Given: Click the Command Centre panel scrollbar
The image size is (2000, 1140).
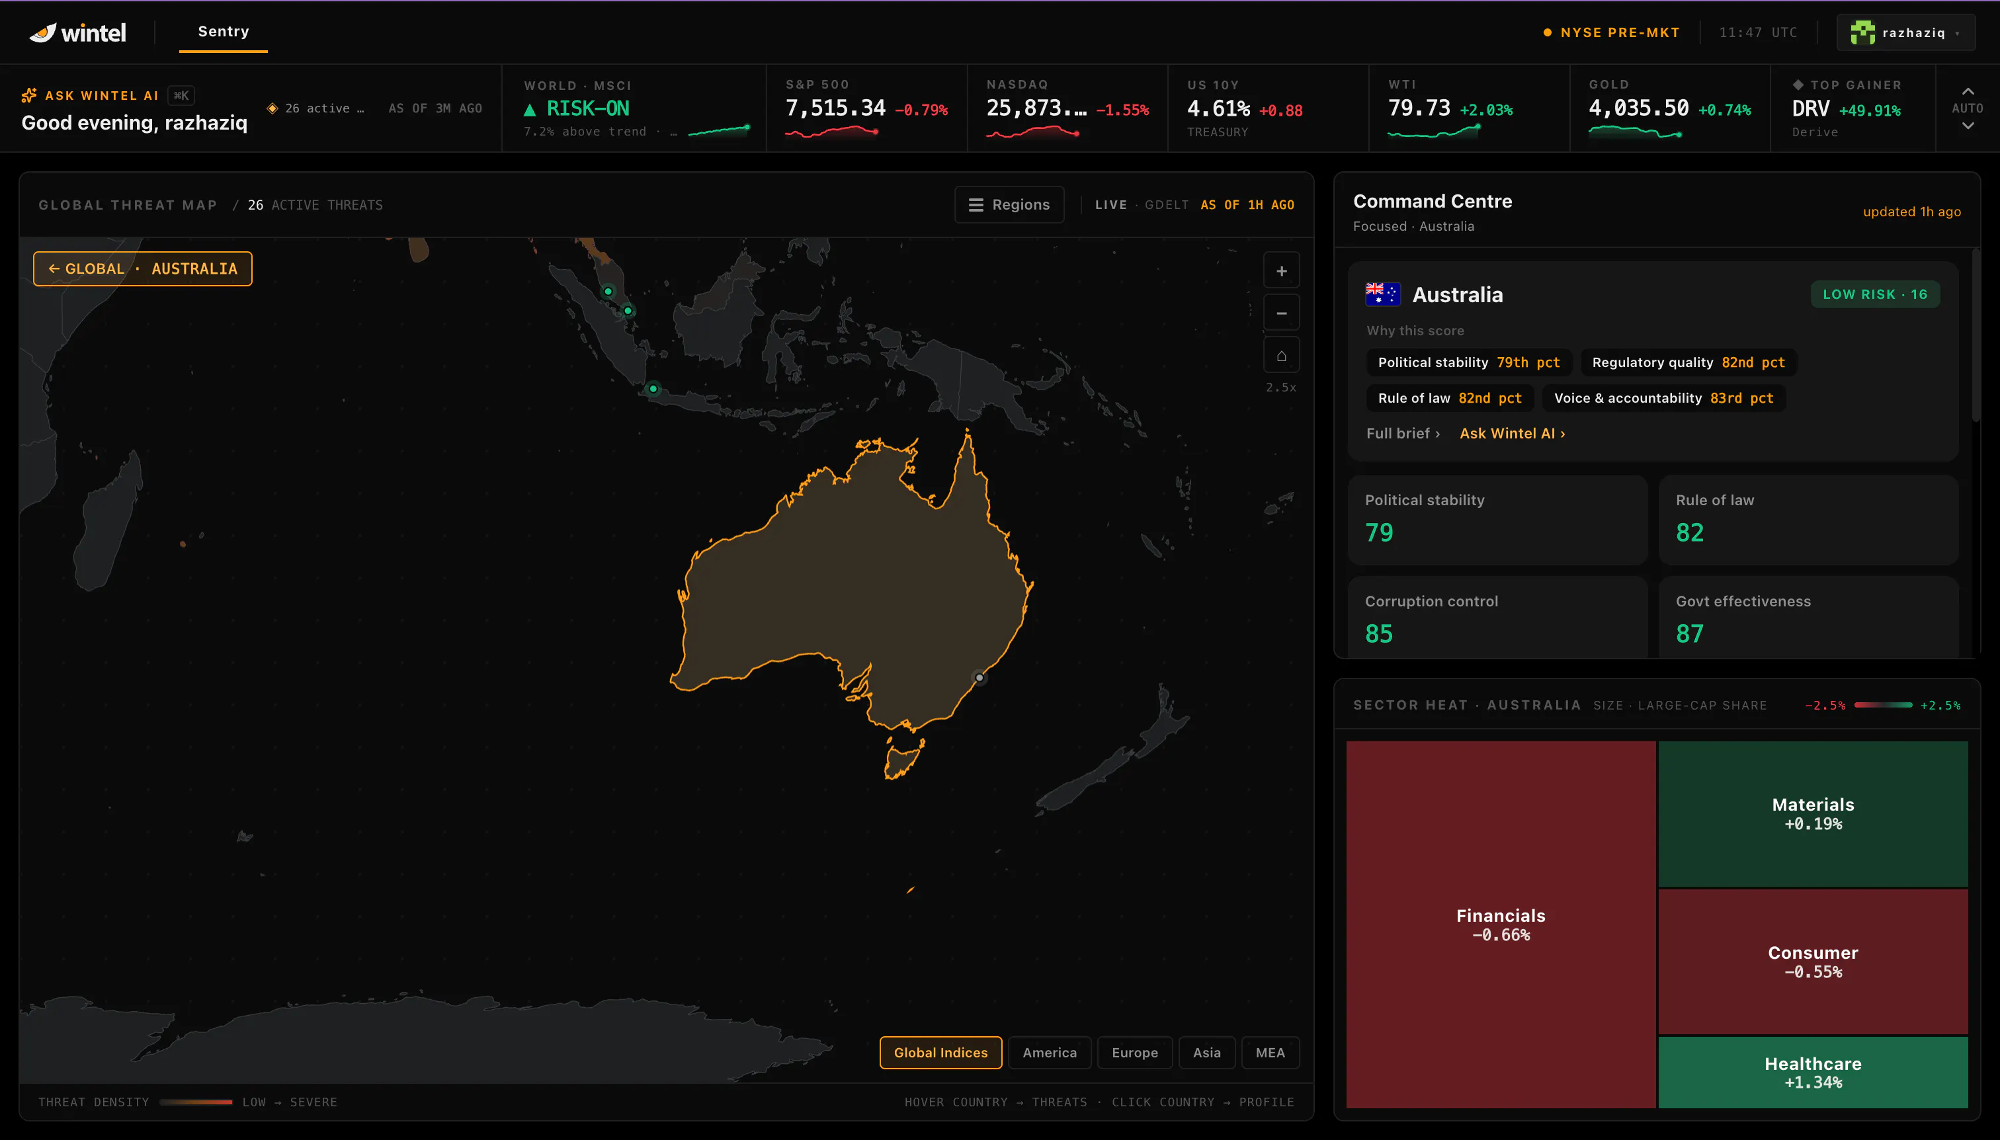Looking at the screenshot, I should click(x=1975, y=337).
